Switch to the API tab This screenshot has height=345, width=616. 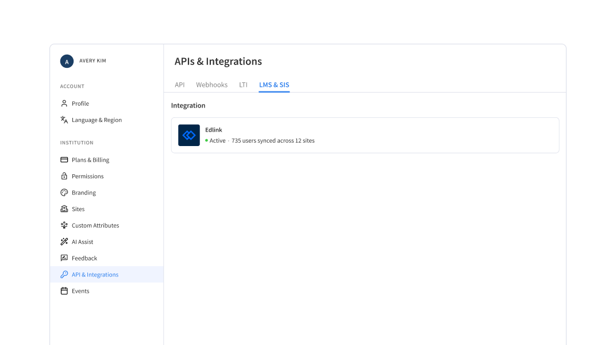179,85
